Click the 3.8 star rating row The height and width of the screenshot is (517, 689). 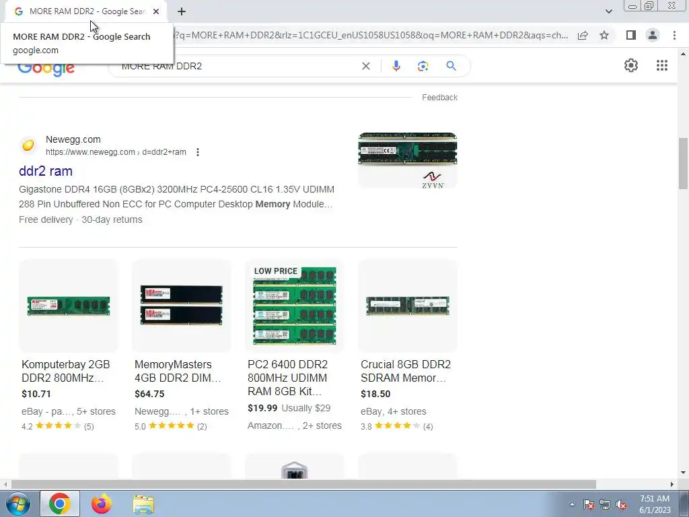(x=397, y=426)
